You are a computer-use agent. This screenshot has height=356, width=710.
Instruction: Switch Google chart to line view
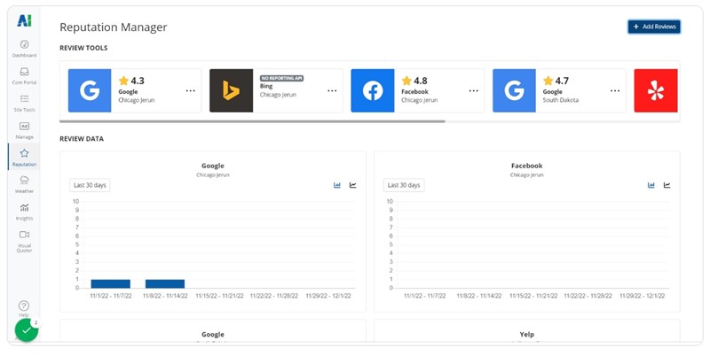pyautogui.click(x=353, y=185)
